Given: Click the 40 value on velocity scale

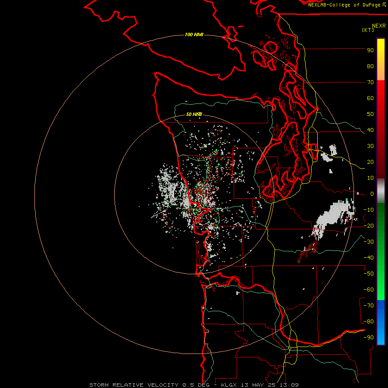Looking at the screenshot, I should tap(370, 130).
